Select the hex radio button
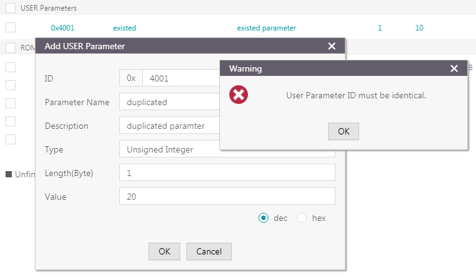This screenshot has height=280, width=476. point(302,218)
